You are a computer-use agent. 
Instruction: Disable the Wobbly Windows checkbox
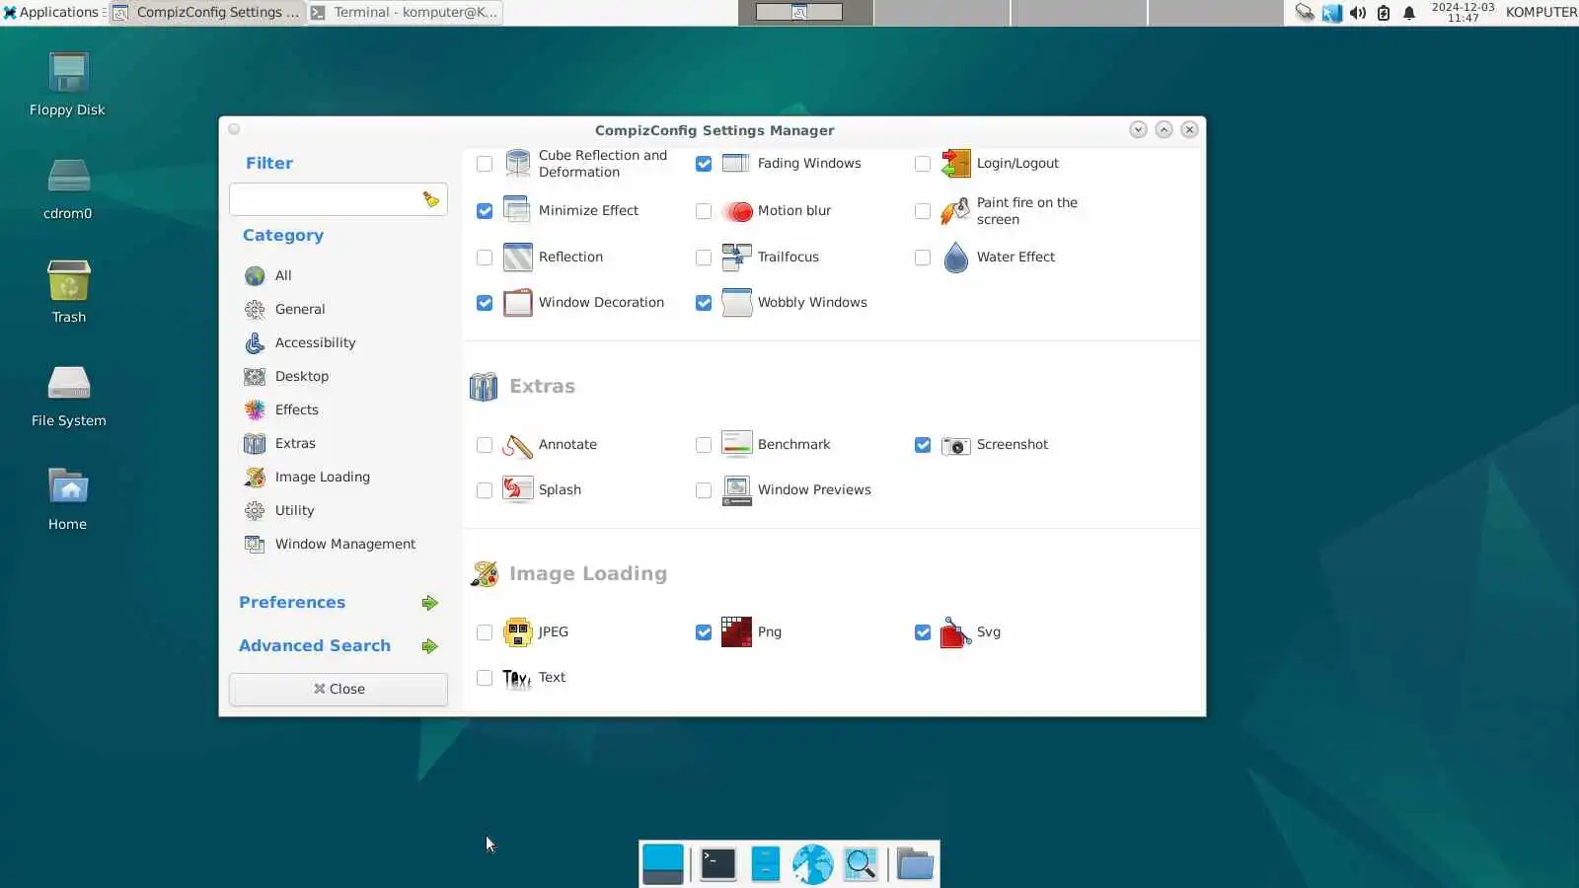[704, 303]
